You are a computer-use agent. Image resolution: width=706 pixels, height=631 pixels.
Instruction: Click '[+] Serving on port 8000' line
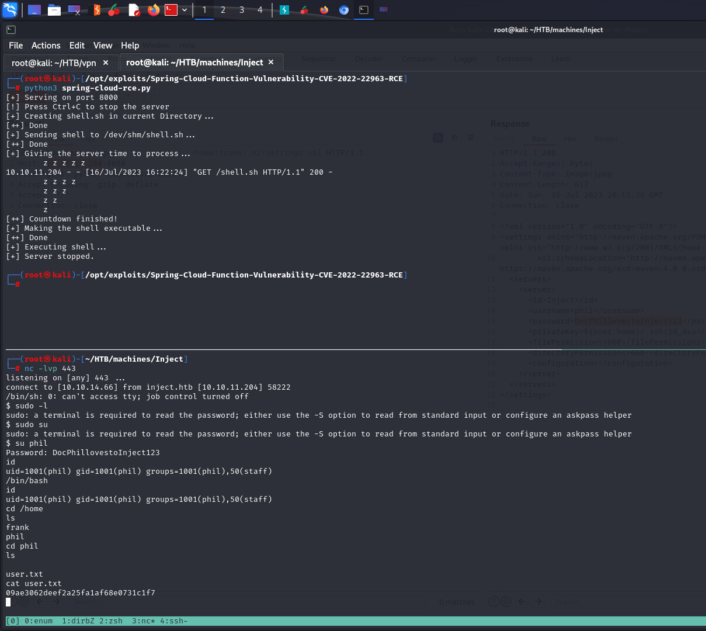point(62,98)
